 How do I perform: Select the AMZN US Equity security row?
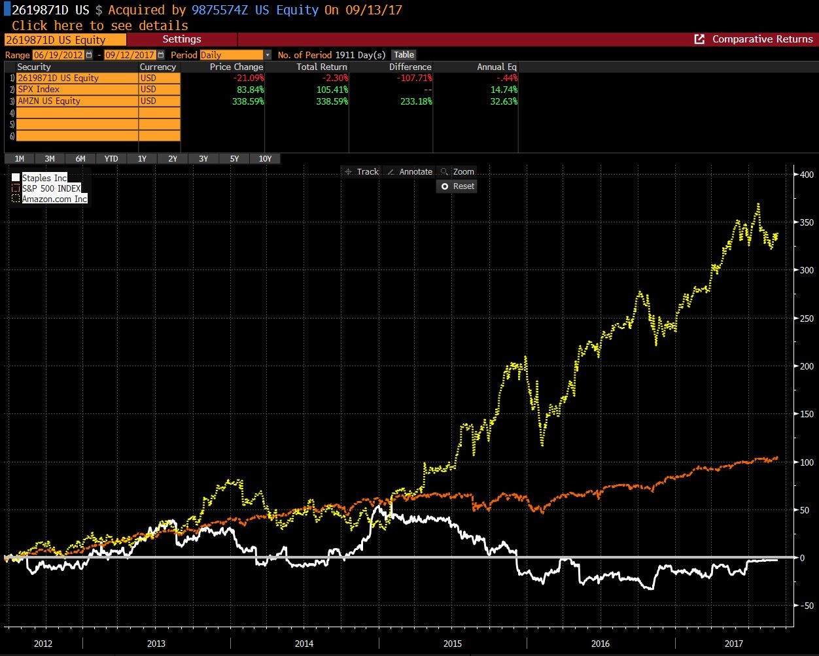77,101
